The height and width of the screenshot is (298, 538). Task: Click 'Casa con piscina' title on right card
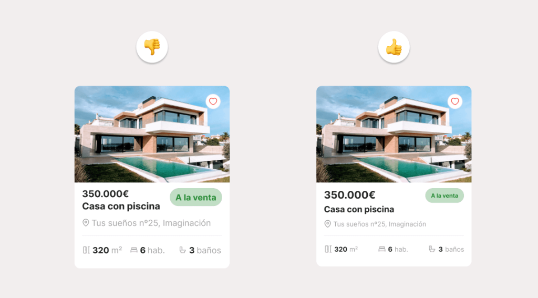[x=359, y=209]
